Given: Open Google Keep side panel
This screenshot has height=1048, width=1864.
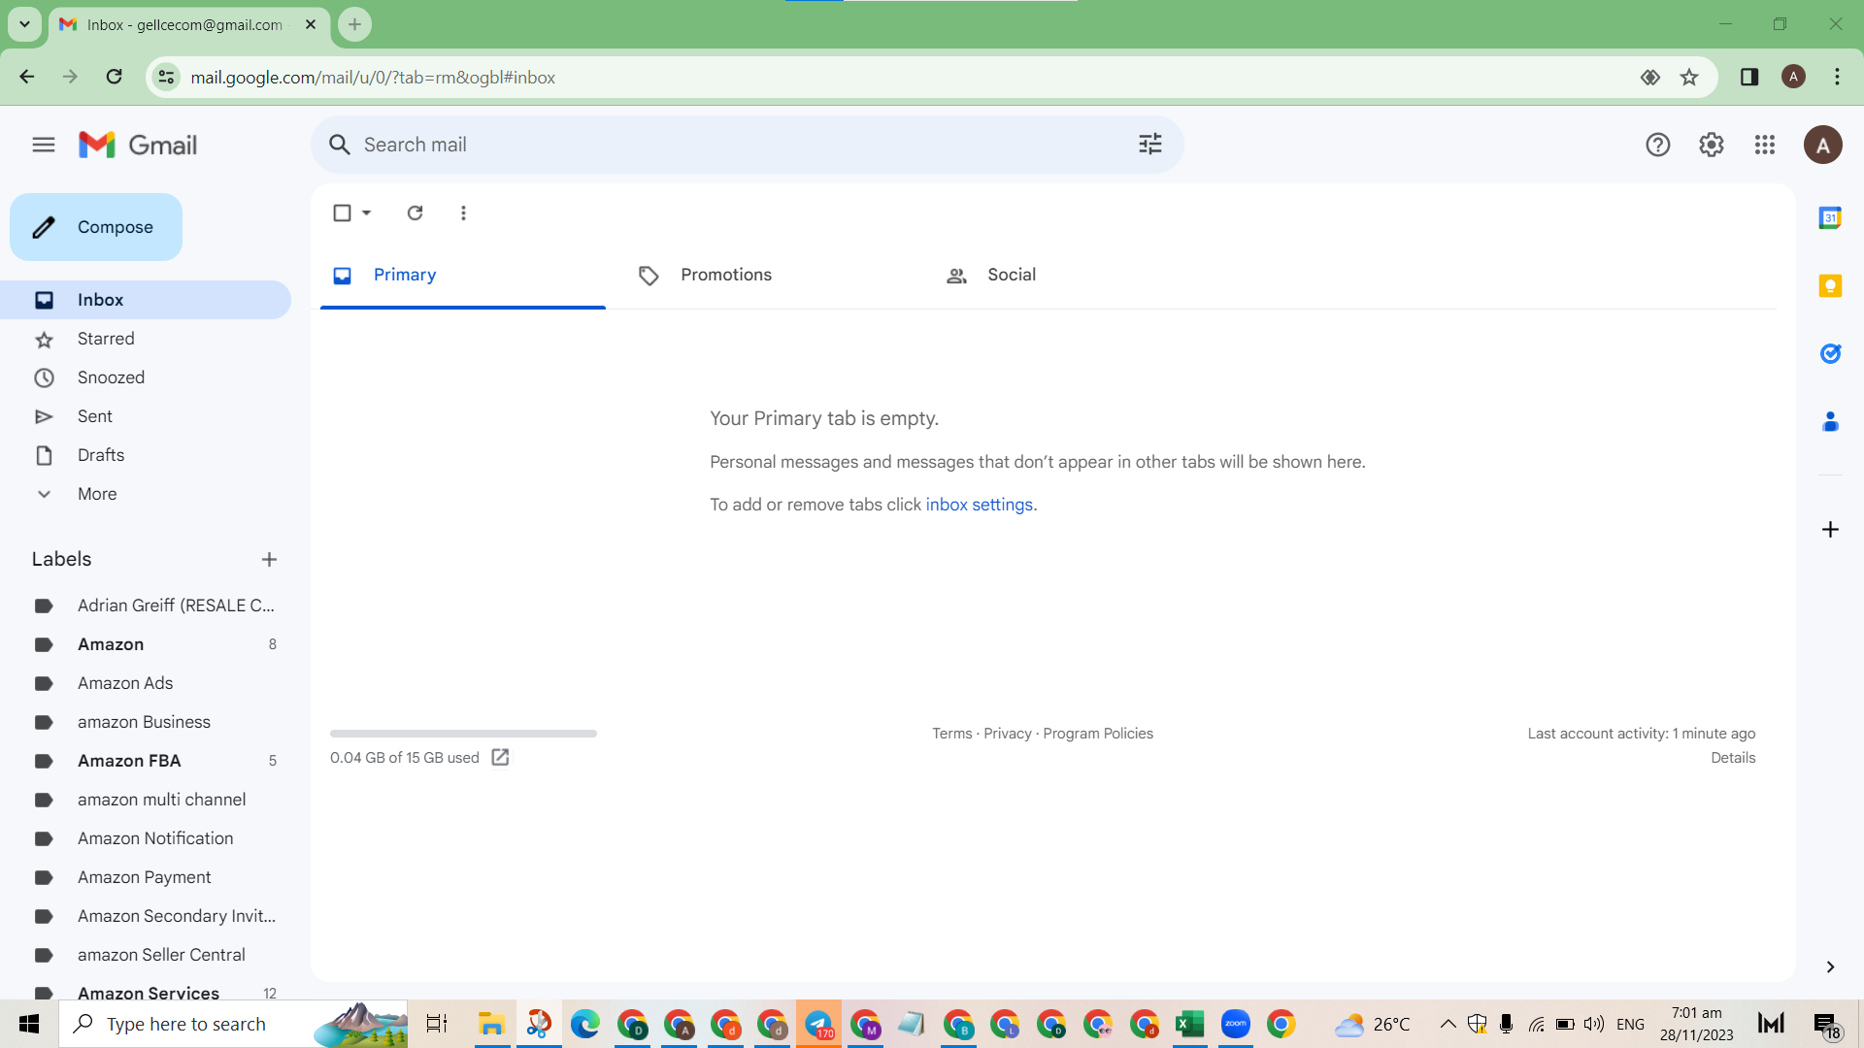Looking at the screenshot, I should click(1830, 285).
